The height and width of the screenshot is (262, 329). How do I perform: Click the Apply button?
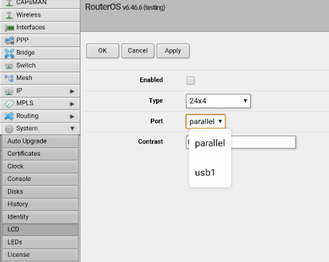pyautogui.click(x=173, y=51)
